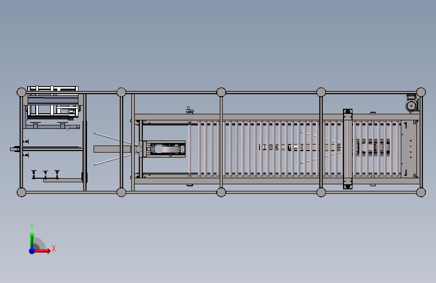
Task: Click the "X" label of the coordinate triad
Action: 54,248
